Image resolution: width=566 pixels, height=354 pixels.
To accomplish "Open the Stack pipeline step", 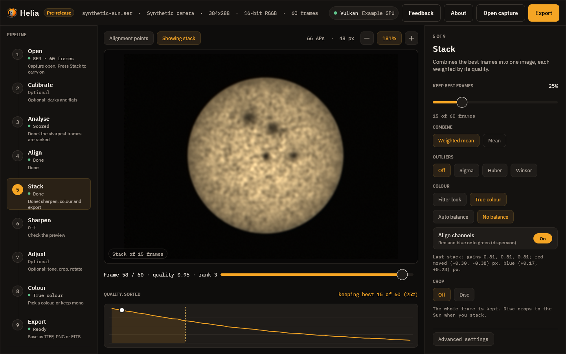I will (49, 194).
